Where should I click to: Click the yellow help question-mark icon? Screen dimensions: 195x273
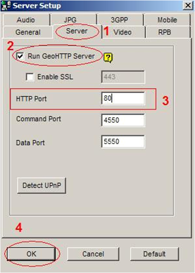tap(108, 58)
